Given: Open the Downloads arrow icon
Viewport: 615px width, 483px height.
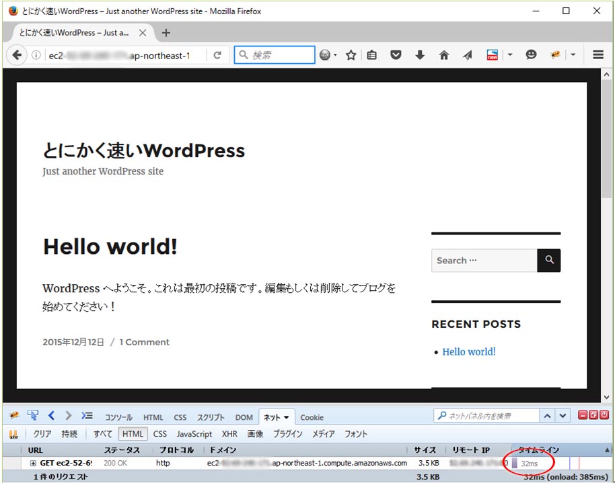Looking at the screenshot, I should tap(420, 55).
